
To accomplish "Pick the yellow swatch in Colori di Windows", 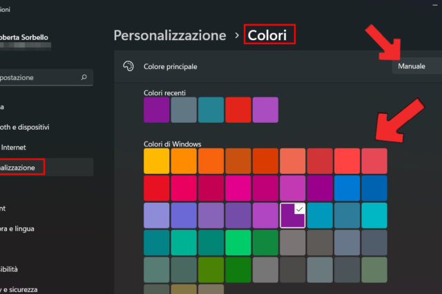I will [x=156, y=161].
